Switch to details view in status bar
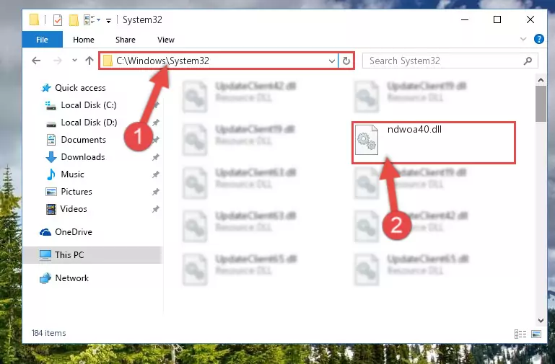Image resolution: width=555 pixels, height=364 pixels. pyautogui.click(x=520, y=334)
